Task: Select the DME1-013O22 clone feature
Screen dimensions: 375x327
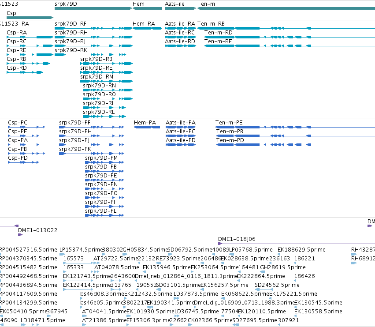Action: (197, 235)
